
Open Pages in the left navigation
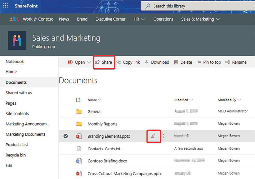coord(11,103)
